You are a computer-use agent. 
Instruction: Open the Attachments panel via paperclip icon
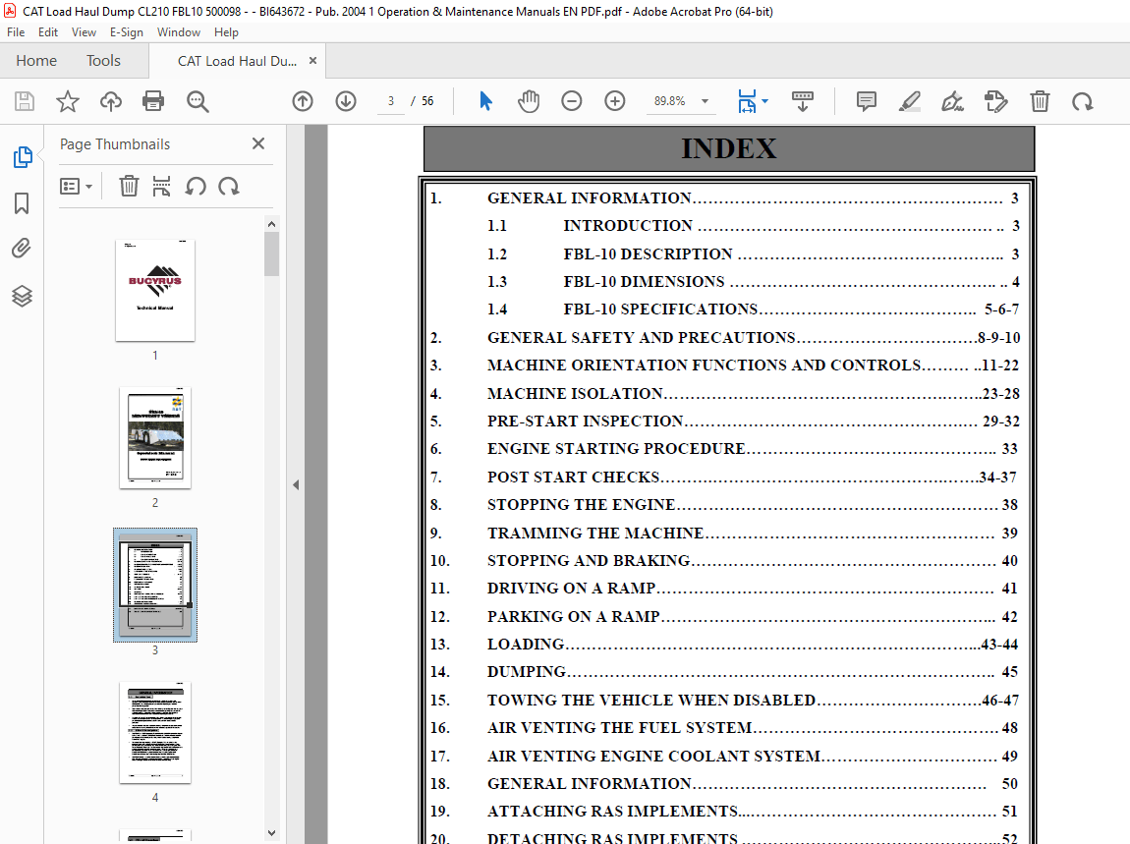(22, 248)
